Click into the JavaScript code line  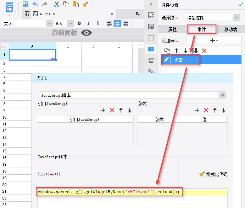[x=132, y=192]
